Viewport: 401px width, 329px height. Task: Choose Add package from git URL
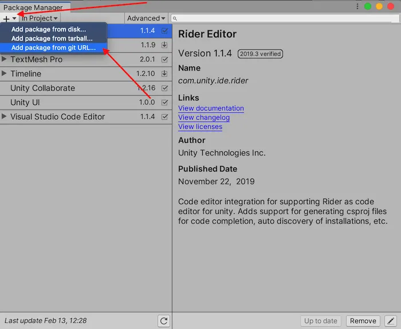[53, 48]
